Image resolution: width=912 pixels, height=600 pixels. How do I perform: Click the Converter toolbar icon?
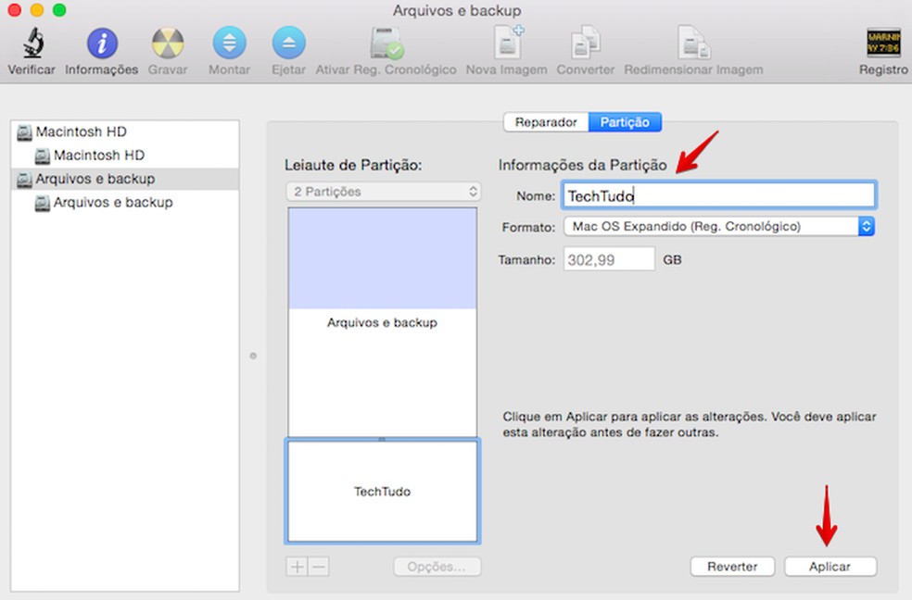coord(586,44)
